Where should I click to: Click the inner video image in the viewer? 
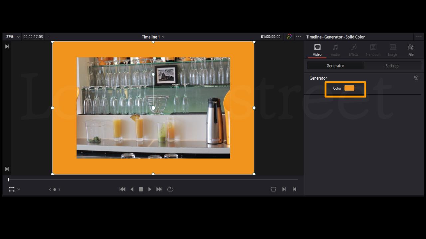pos(153,108)
